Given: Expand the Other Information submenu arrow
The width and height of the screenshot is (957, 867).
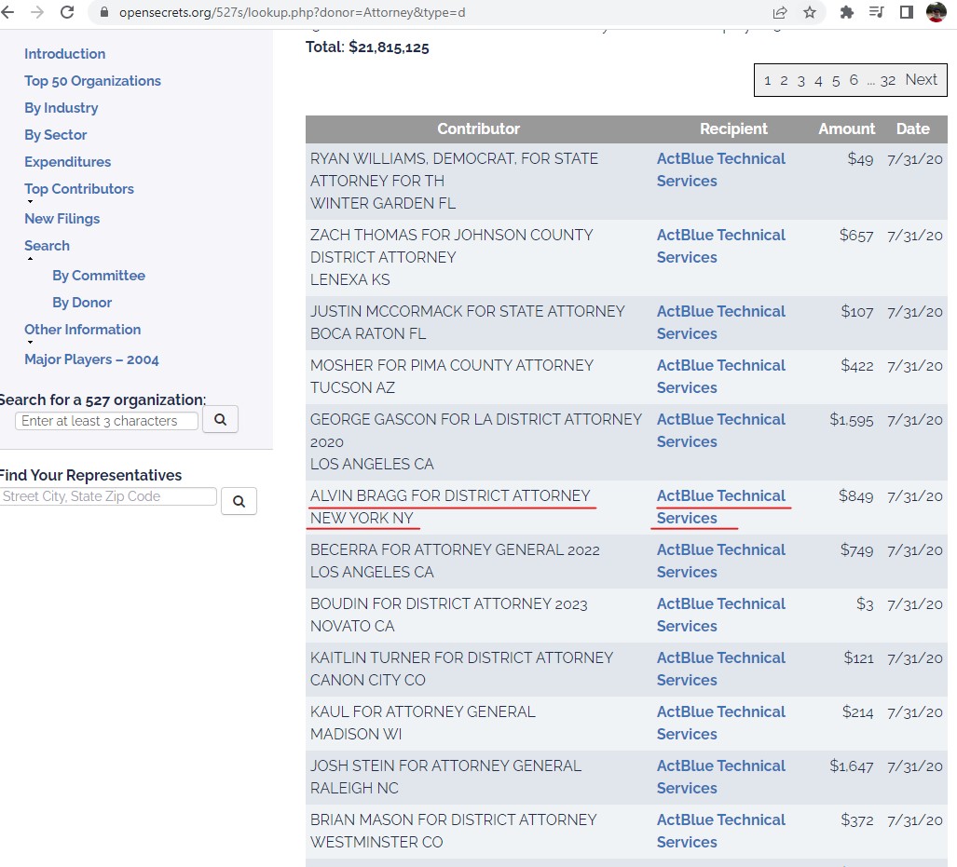Looking at the screenshot, I should (30, 343).
